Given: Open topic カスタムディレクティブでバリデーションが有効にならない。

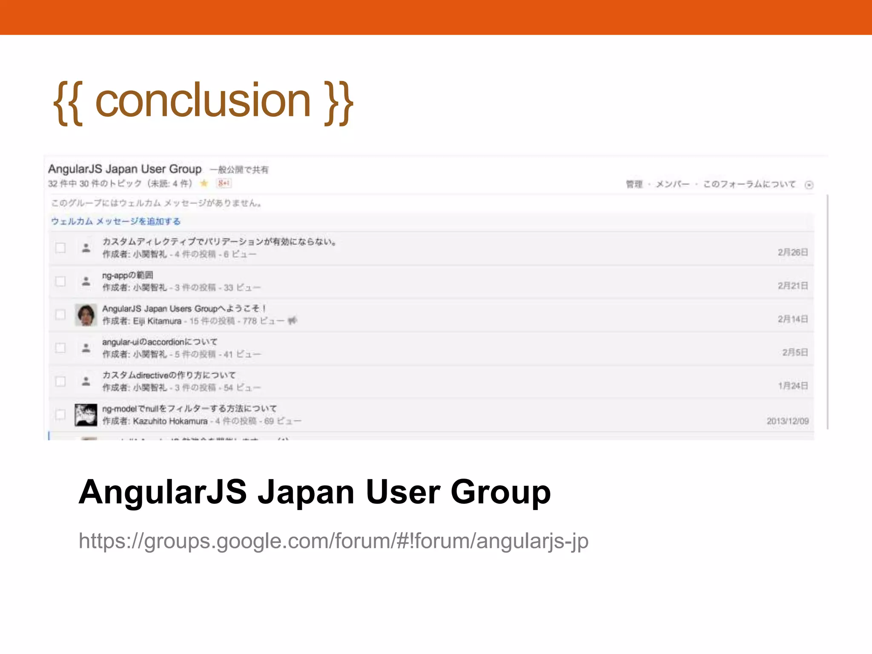Looking at the screenshot, I should coord(220,242).
